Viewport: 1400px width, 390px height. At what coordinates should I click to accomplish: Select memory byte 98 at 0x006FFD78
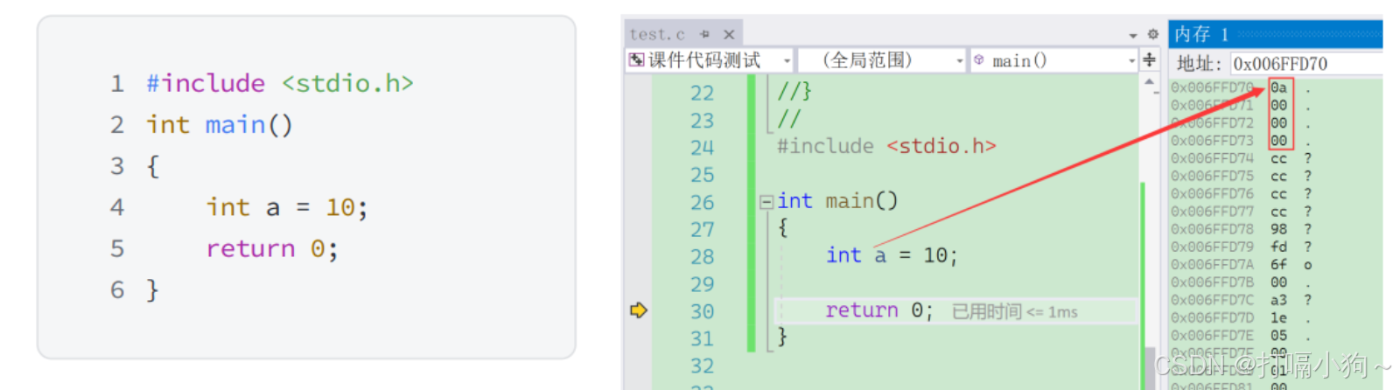[x=1278, y=229]
